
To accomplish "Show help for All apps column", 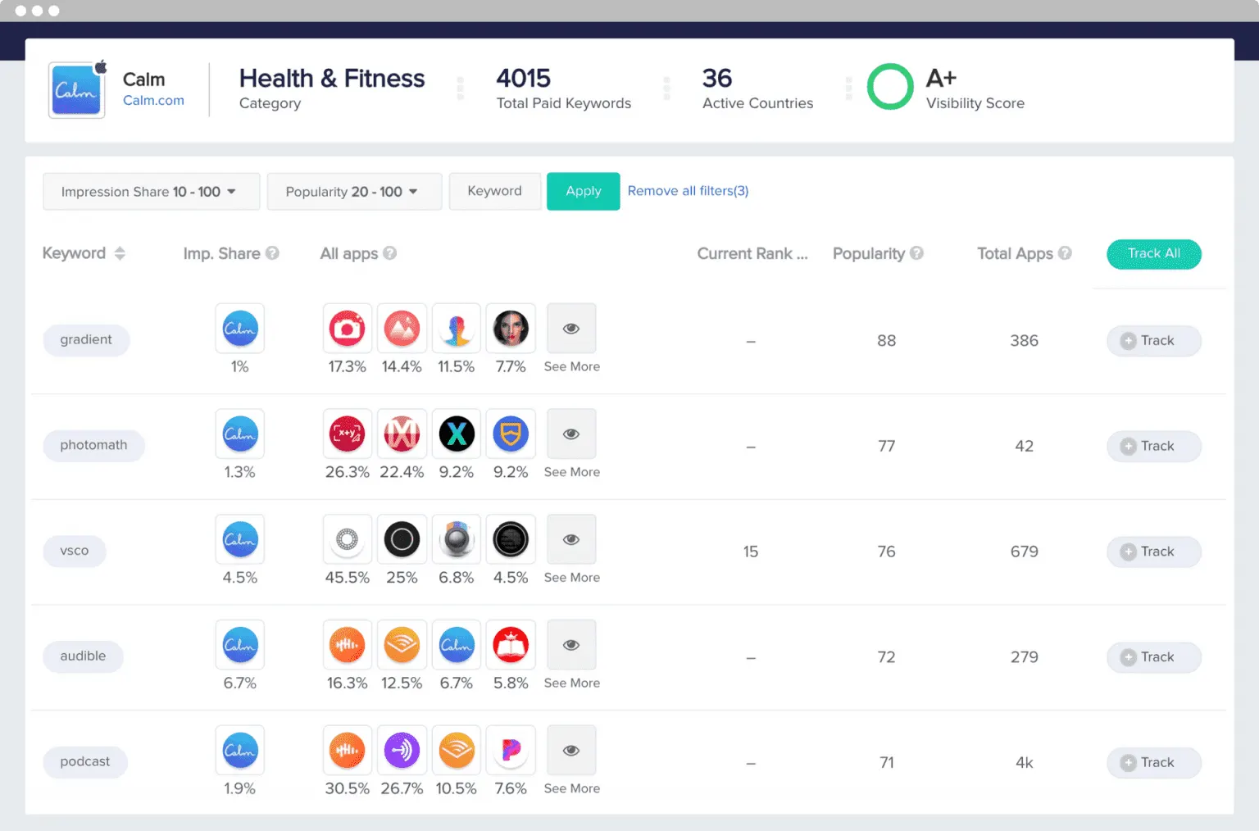I will click(389, 253).
